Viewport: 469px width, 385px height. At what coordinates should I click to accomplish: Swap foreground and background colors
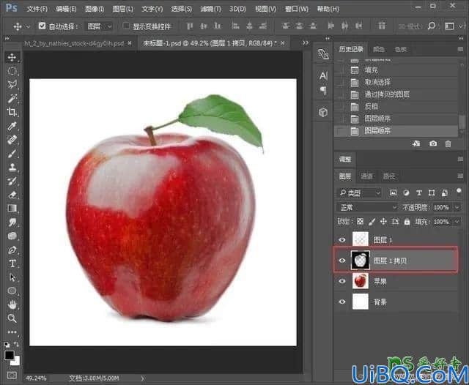point(16,344)
